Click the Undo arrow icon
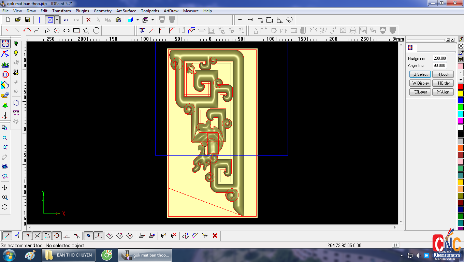 pos(66,20)
